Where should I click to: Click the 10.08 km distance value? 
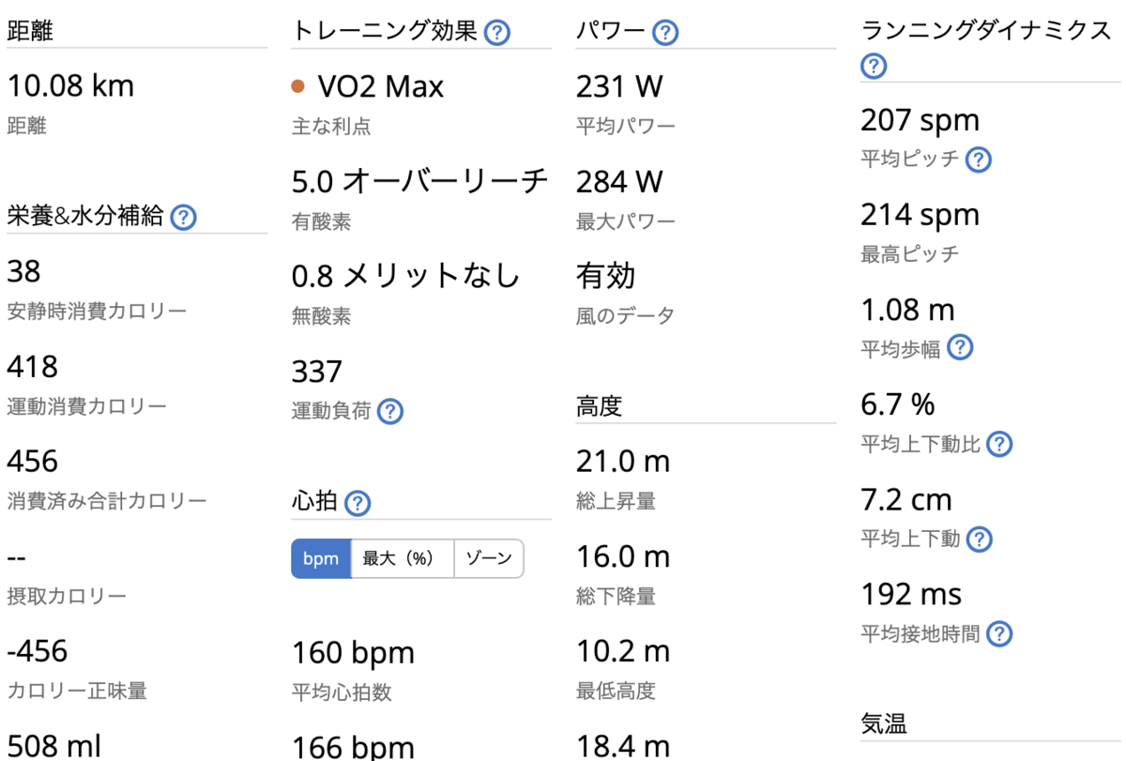71,86
